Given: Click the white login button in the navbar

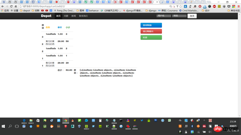Looking at the screenshot, I should 192,16.
